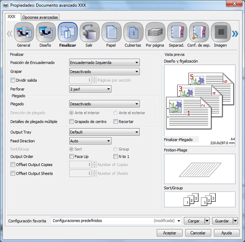Tick the Offset Output Copies checkbox

(x=13, y=165)
